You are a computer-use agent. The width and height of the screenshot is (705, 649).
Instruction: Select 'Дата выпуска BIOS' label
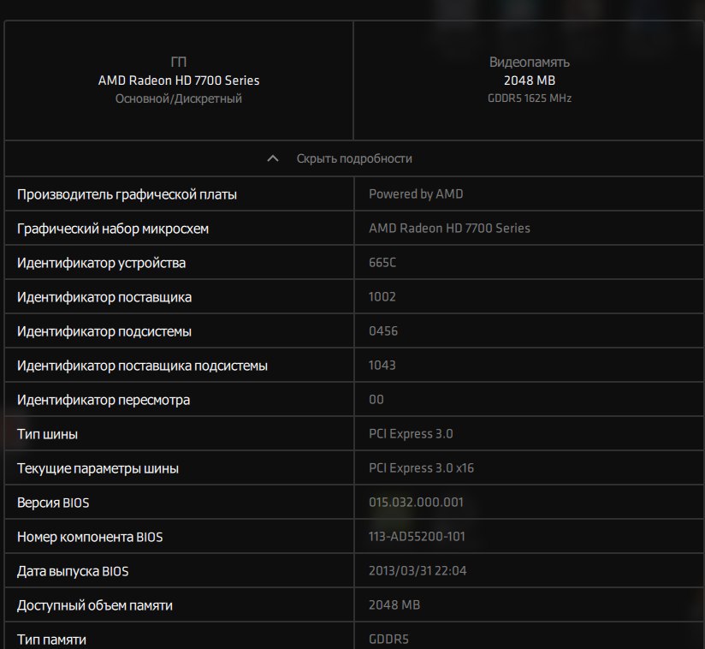(73, 571)
